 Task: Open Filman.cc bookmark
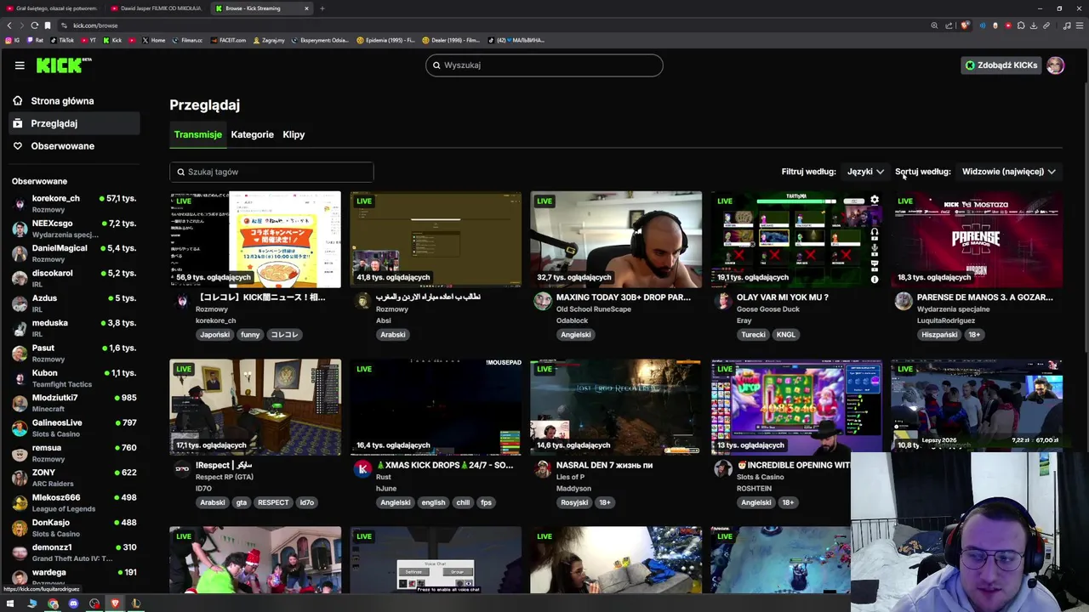[x=187, y=40]
